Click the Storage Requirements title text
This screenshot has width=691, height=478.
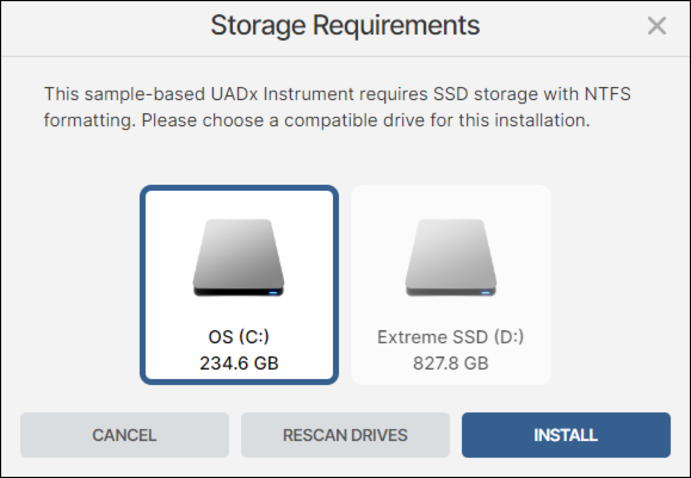coord(345,26)
